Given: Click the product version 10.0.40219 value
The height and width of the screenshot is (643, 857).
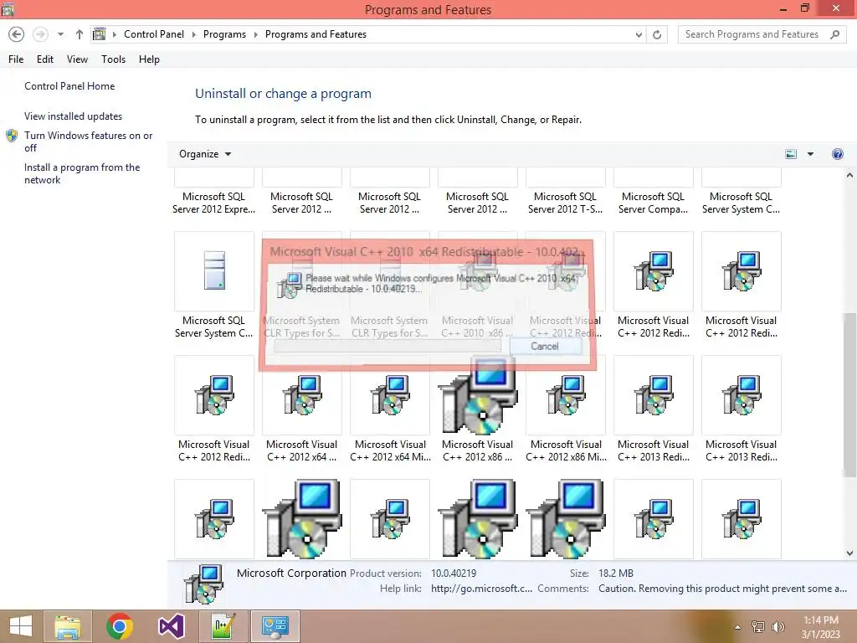Looking at the screenshot, I should click(454, 573).
